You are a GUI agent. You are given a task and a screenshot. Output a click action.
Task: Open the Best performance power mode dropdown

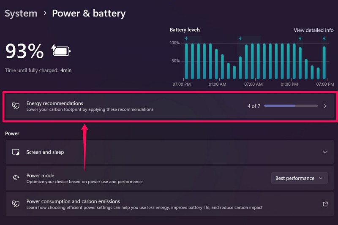point(299,178)
